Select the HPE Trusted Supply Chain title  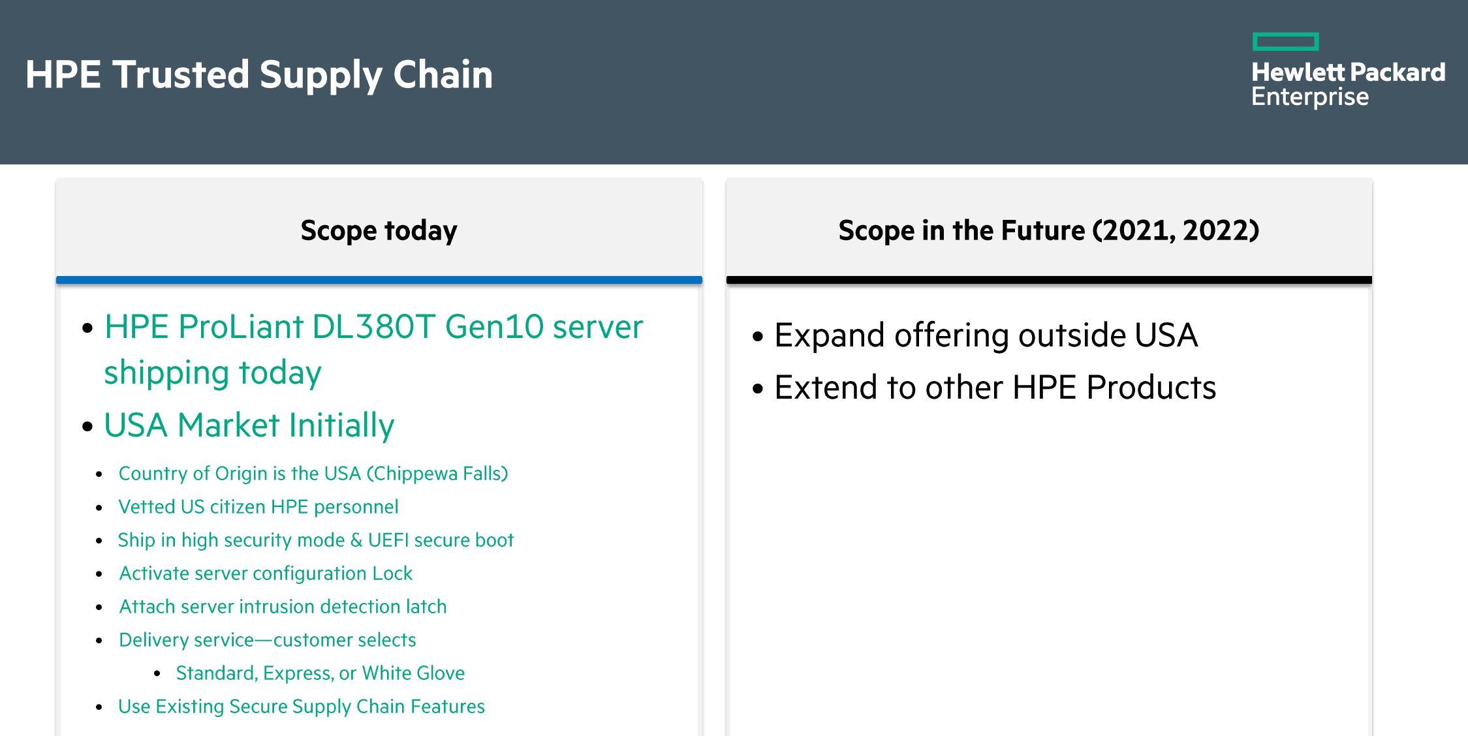[259, 74]
